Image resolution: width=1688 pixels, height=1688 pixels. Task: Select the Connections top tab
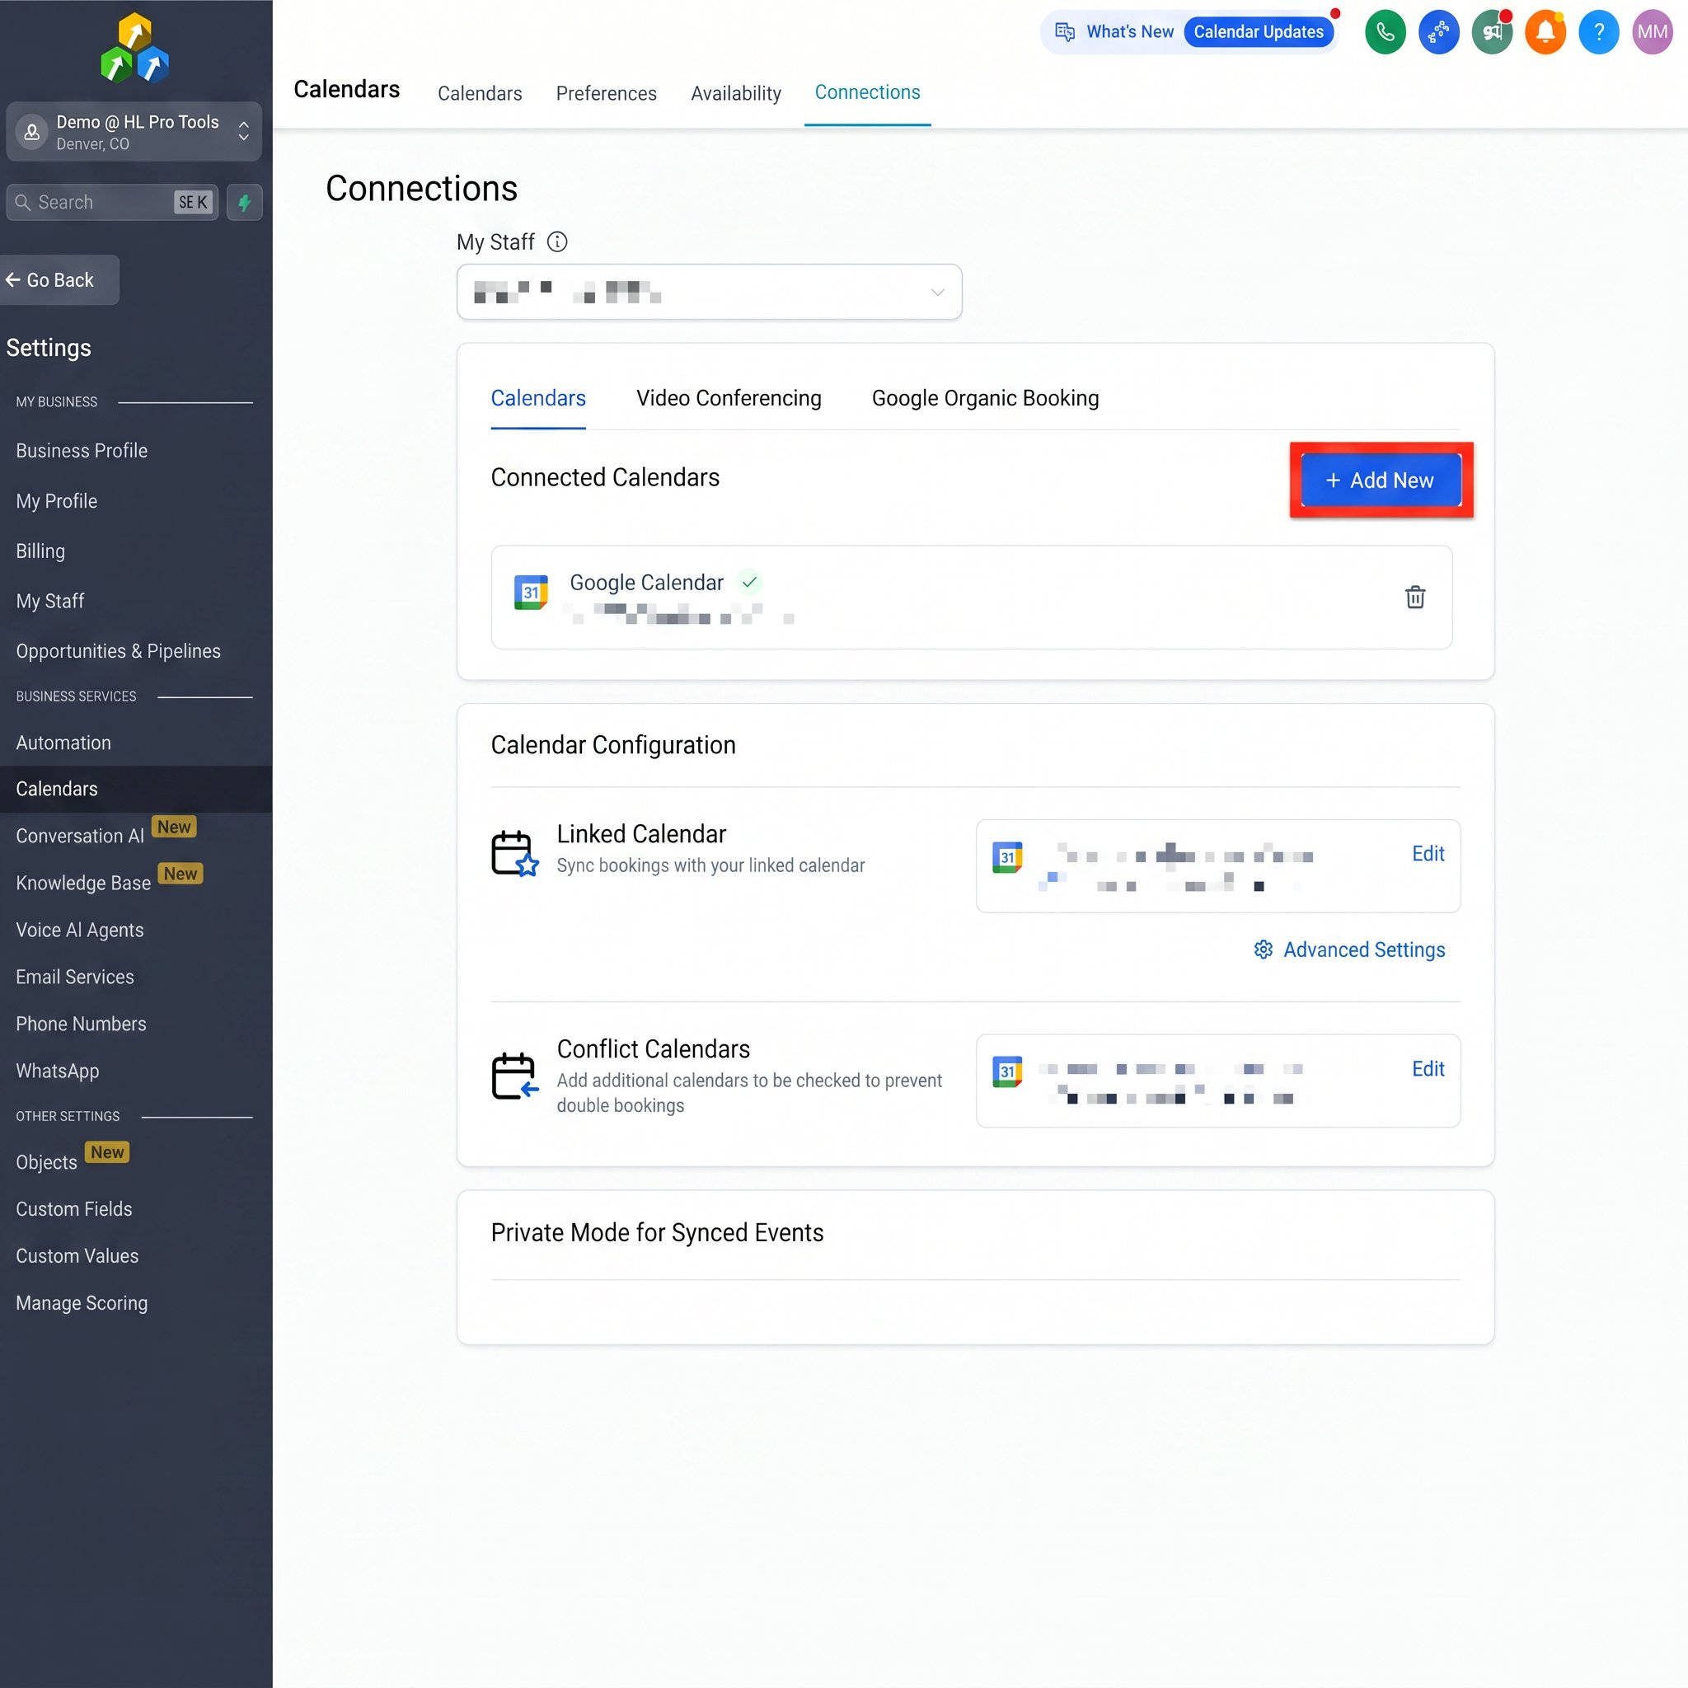pyautogui.click(x=867, y=92)
